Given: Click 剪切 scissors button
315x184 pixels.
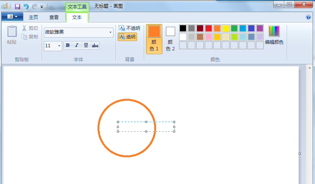Looking at the screenshot, I should pos(30,28).
